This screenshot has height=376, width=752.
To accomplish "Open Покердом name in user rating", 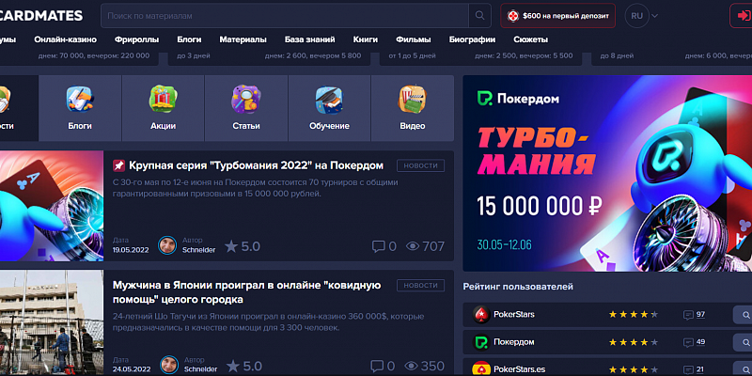I will pos(514,342).
